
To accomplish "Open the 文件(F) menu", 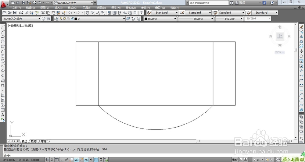I will click(16, 8).
